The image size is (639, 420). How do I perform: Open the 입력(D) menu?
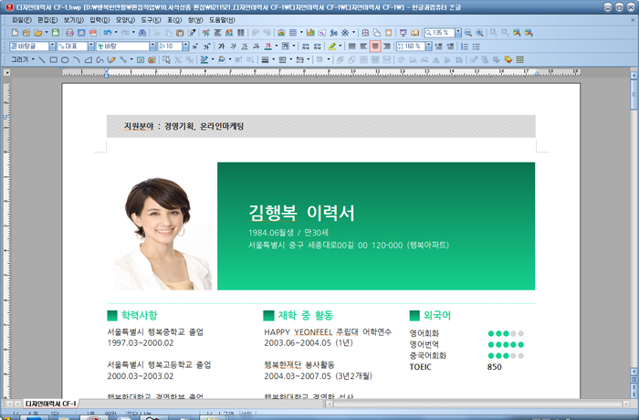pyautogui.click(x=100, y=20)
